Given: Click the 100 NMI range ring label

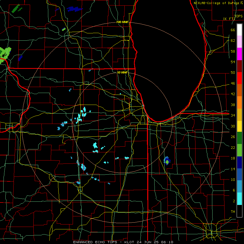Looking at the screenshot, I should (x=122, y=22).
